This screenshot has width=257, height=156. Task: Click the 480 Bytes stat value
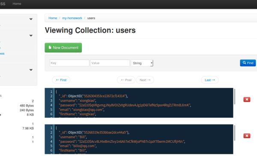[x=27, y=106]
